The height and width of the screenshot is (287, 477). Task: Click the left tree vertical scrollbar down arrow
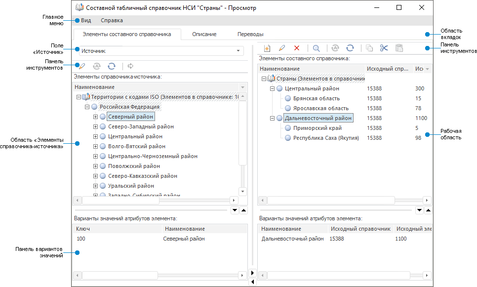(x=242, y=191)
